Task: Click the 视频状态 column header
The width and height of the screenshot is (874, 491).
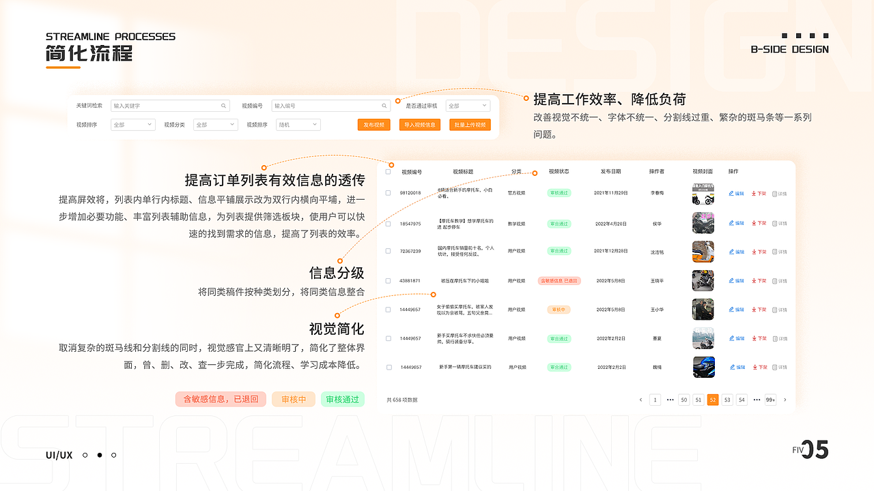Action: click(559, 172)
